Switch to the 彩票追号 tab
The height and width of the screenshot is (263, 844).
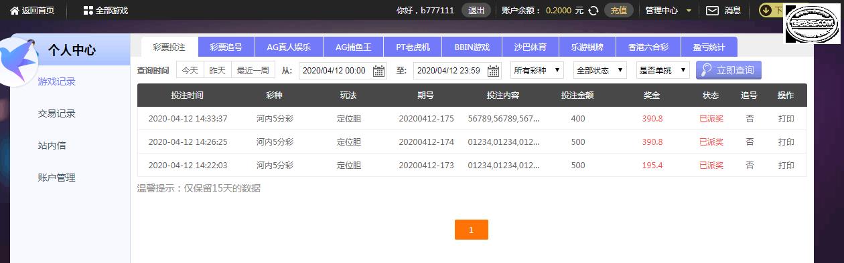click(x=226, y=47)
